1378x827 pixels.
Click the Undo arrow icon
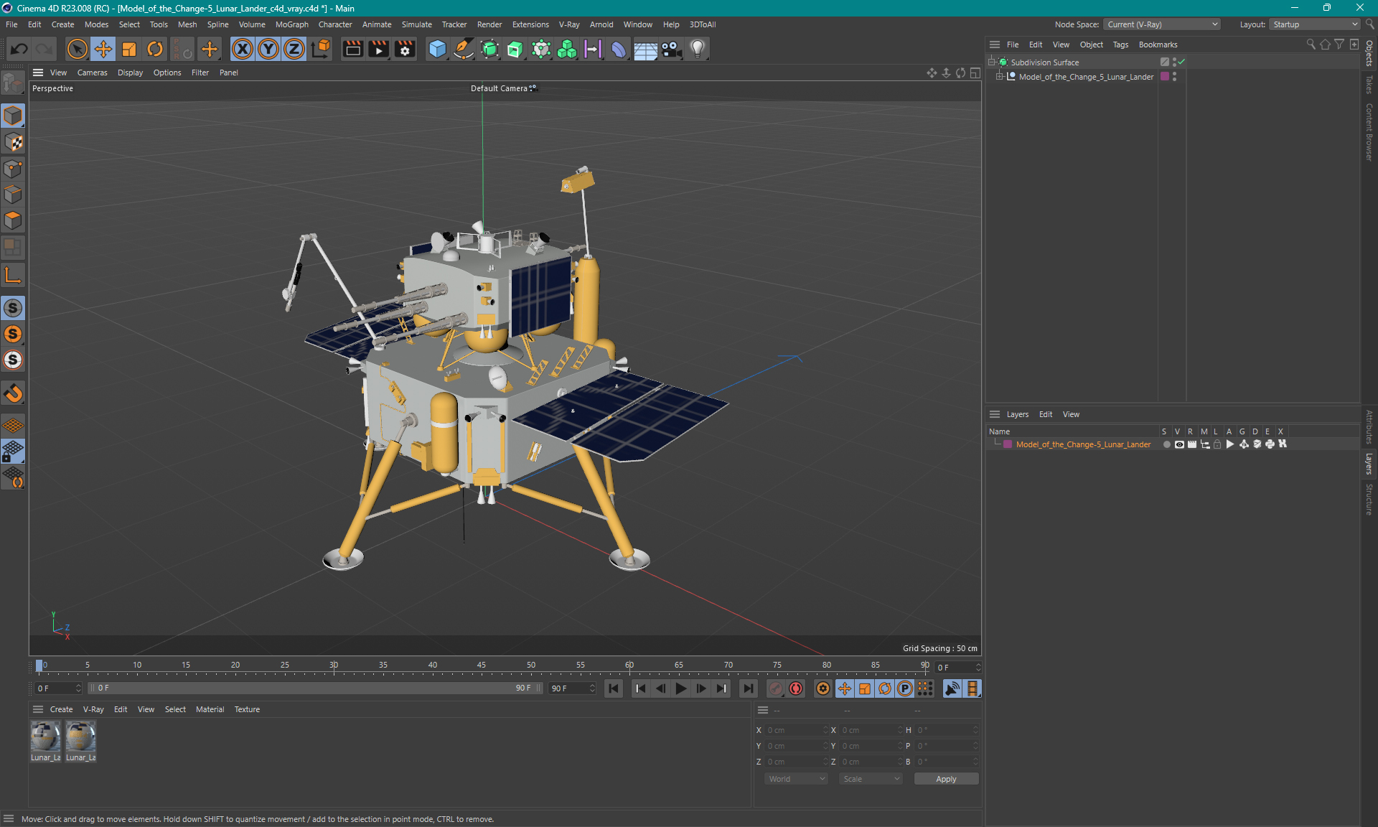coord(19,49)
